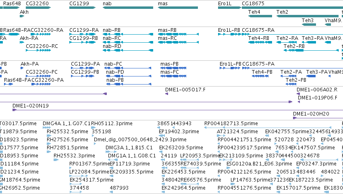Open the DME1-020N19 BAC label
Viewport: 343px width, 194px height.
click(x=31, y=106)
